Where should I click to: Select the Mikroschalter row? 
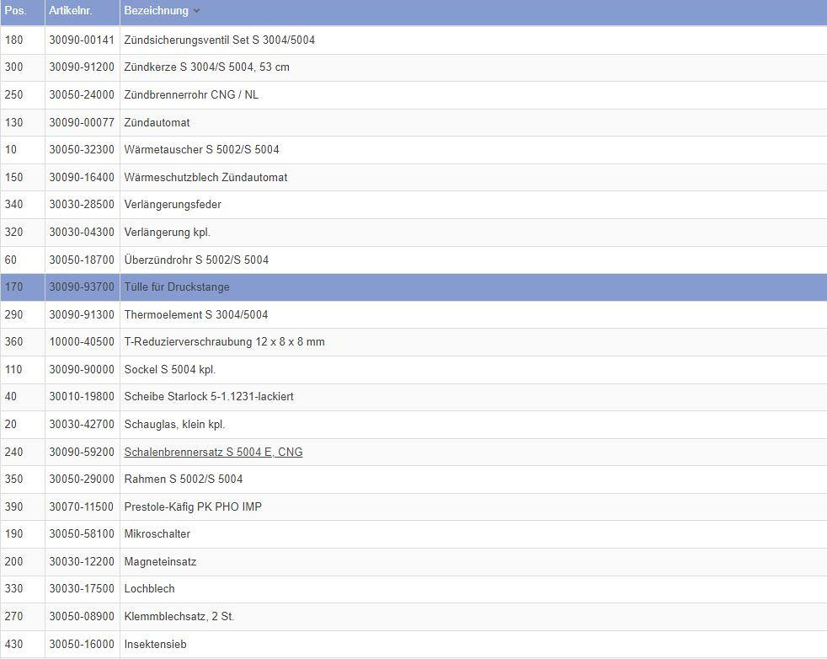tap(157, 534)
